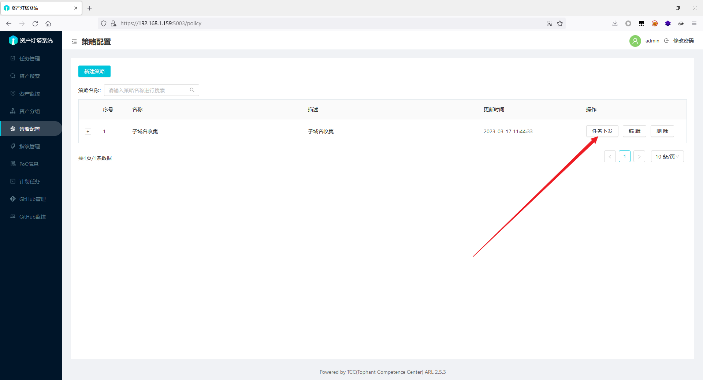Click the 描述 column header
The image size is (703, 380).
point(313,109)
